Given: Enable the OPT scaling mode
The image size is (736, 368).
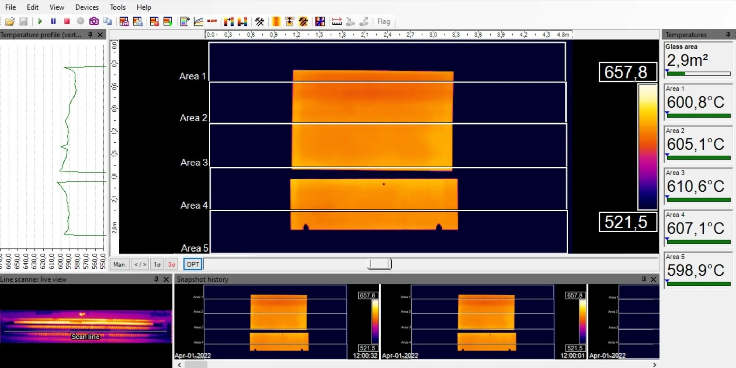Looking at the screenshot, I should [193, 265].
